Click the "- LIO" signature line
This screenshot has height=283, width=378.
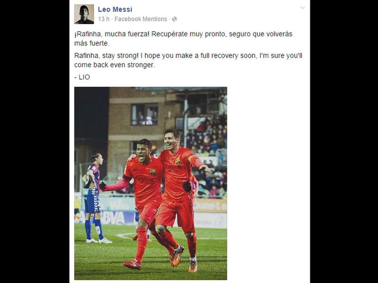(x=82, y=77)
